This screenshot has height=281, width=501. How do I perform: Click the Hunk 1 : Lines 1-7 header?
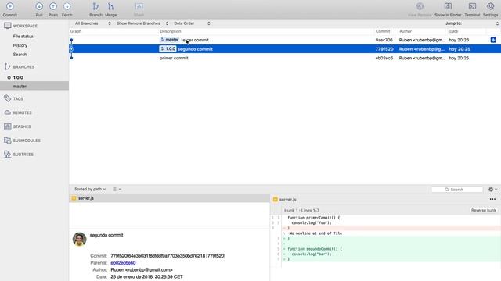coord(301,210)
